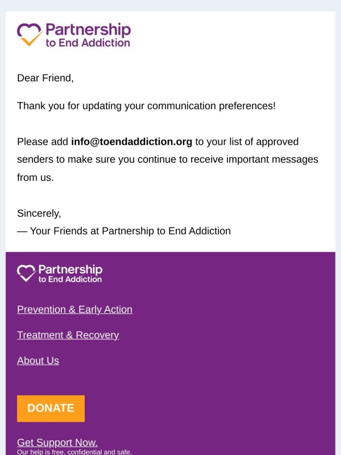Open the Prevention & Early Action link
This screenshot has width=341, height=455.
(74, 309)
